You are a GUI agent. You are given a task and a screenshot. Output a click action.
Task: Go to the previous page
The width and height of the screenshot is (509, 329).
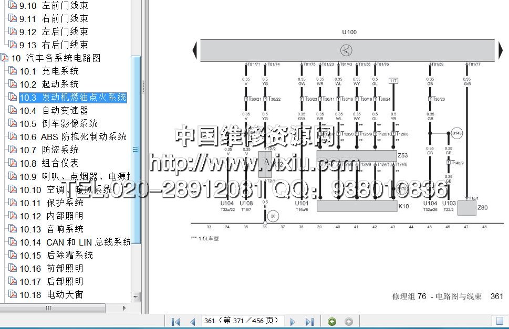tap(192, 322)
